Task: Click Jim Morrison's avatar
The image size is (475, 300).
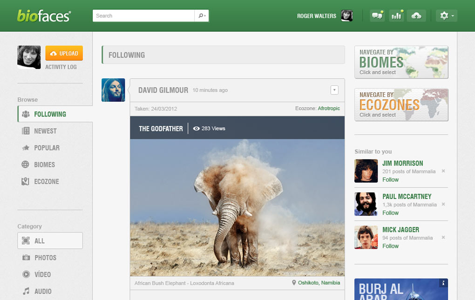Action: click(x=366, y=171)
